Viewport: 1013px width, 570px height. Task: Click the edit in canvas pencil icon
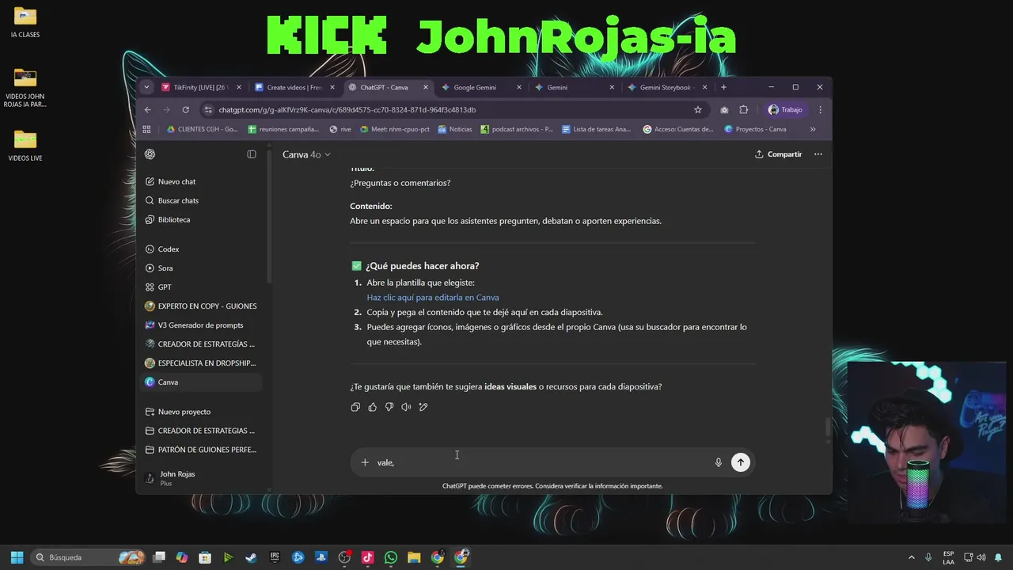(x=423, y=407)
